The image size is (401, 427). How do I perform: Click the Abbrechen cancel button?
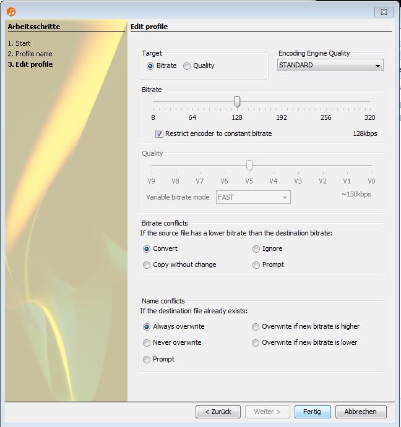(x=361, y=412)
